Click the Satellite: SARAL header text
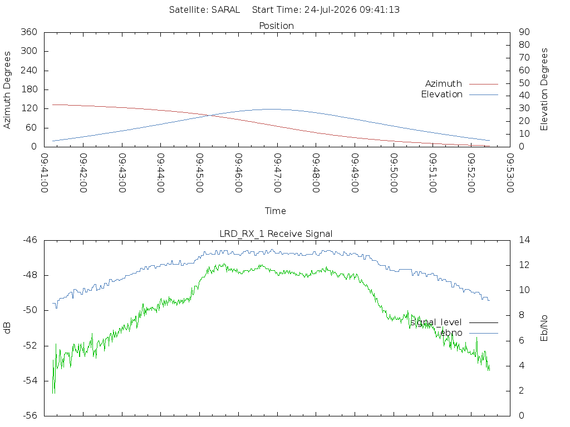570x427 pixels. pyautogui.click(x=204, y=10)
